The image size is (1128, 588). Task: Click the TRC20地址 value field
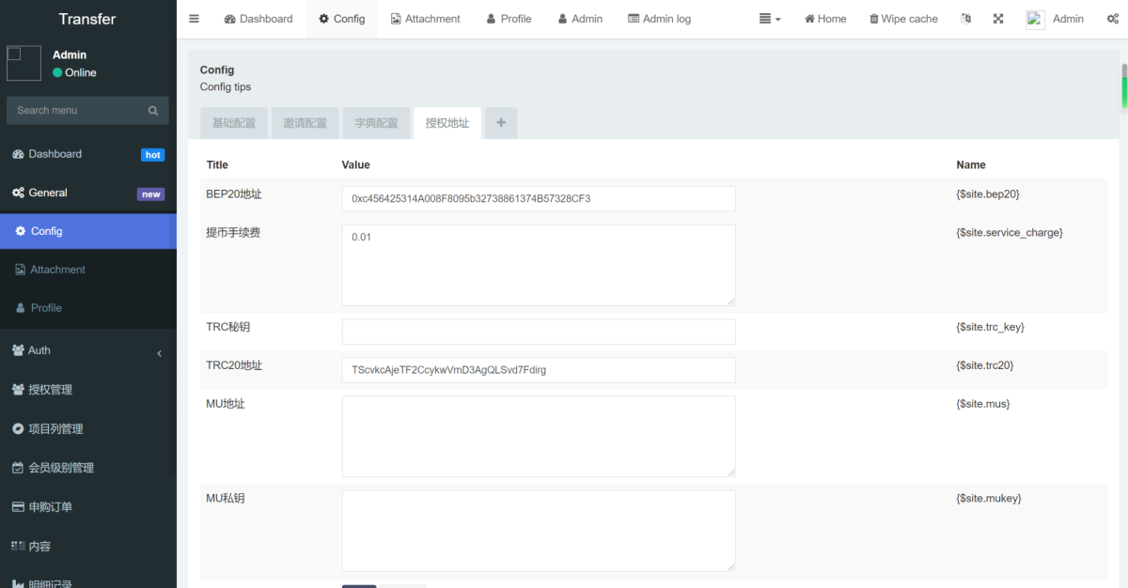pyautogui.click(x=539, y=370)
